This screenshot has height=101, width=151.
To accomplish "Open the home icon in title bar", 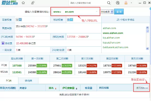I will click(23, 3).
